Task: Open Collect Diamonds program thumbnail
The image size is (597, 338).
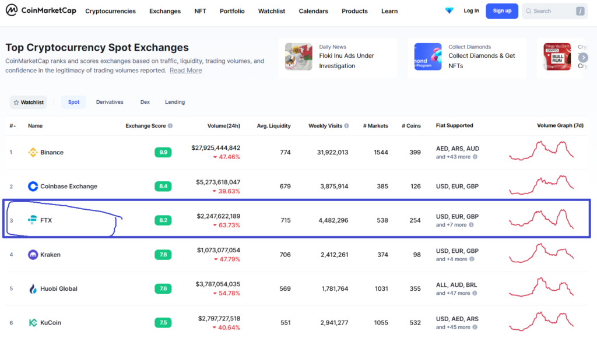Action: click(x=428, y=57)
